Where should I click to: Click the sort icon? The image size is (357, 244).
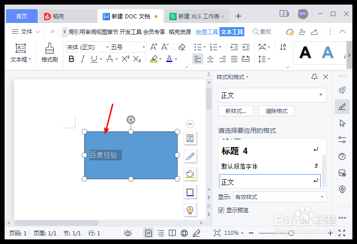coord(283,47)
